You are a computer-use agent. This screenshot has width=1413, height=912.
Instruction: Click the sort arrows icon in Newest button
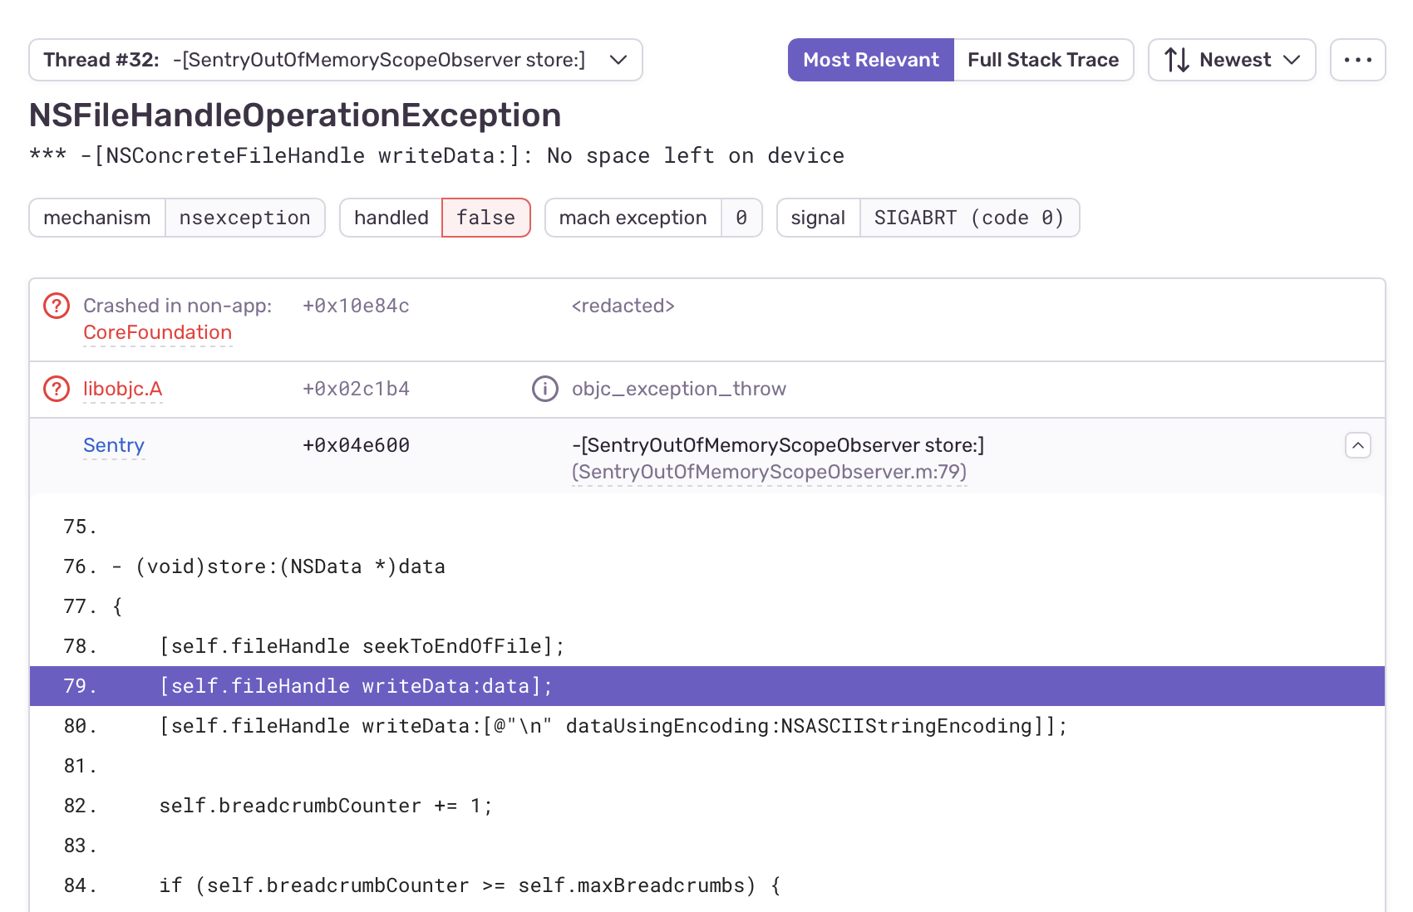click(1177, 60)
